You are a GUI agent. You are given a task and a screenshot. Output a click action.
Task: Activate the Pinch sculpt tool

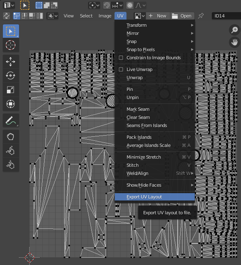click(11, 165)
